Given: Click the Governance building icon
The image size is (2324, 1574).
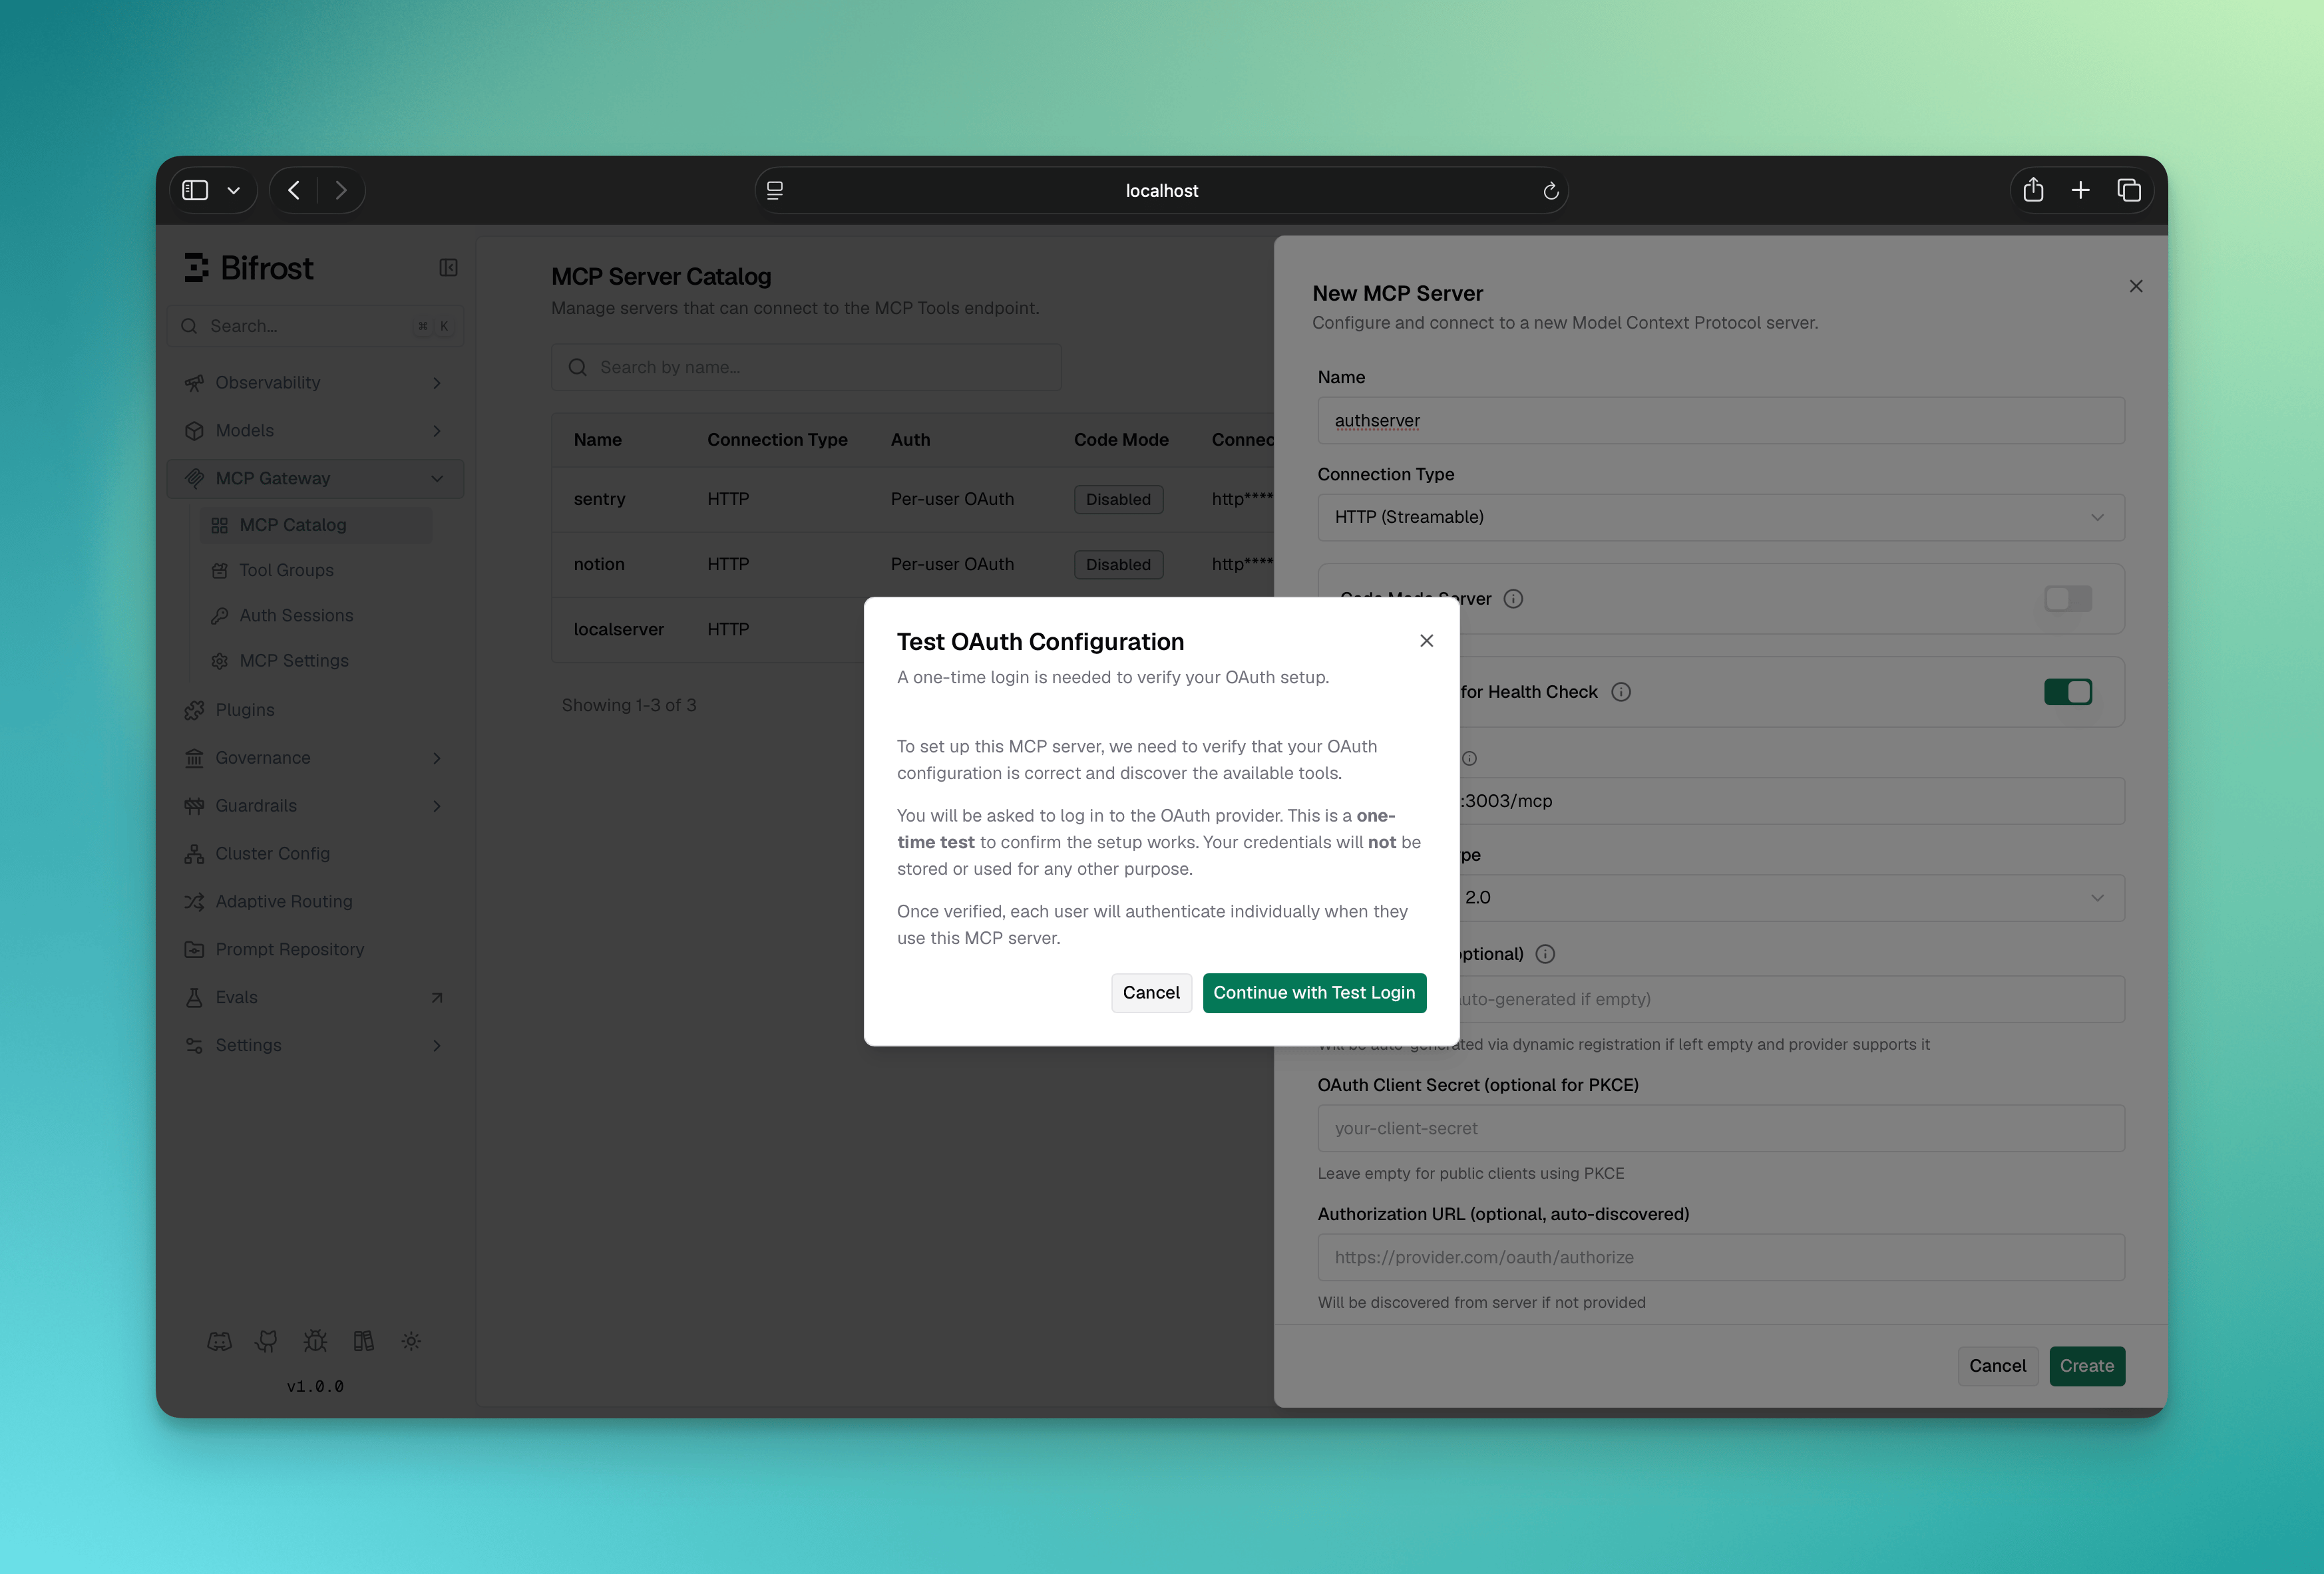Looking at the screenshot, I should [x=194, y=758].
